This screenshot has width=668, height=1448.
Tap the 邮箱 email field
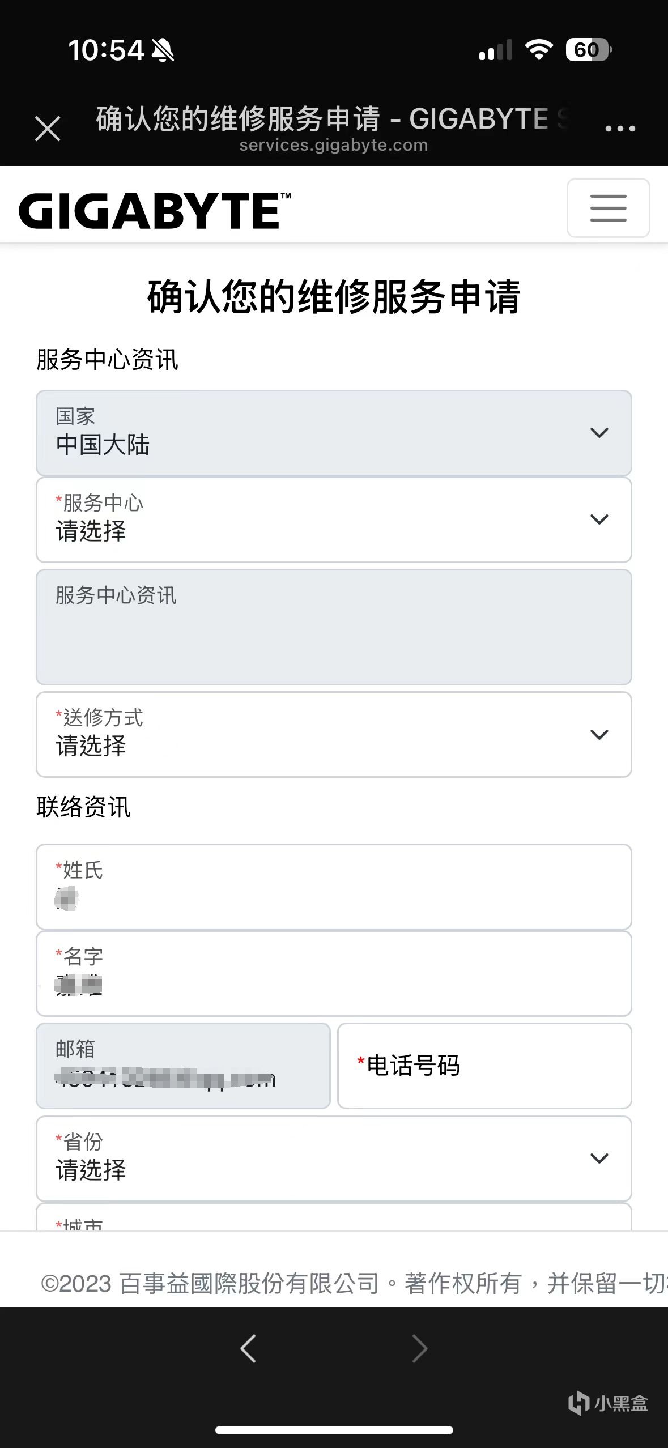tap(183, 1066)
